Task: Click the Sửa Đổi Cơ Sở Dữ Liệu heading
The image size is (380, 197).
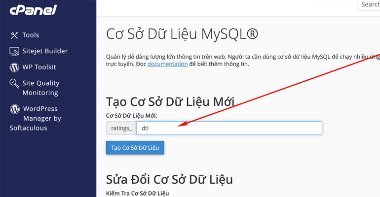Action: click(x=169, y=179)
